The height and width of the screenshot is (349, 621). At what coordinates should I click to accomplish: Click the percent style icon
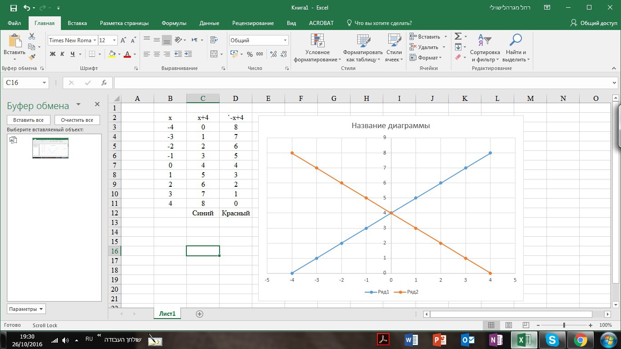click(x=250, y=54)
